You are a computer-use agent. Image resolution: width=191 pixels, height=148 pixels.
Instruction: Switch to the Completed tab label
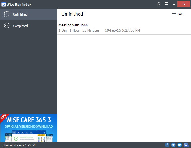(20, 26)
